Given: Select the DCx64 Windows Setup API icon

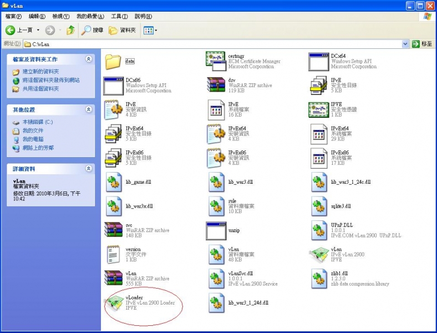Looking at the screenshot, I should 318,62.
